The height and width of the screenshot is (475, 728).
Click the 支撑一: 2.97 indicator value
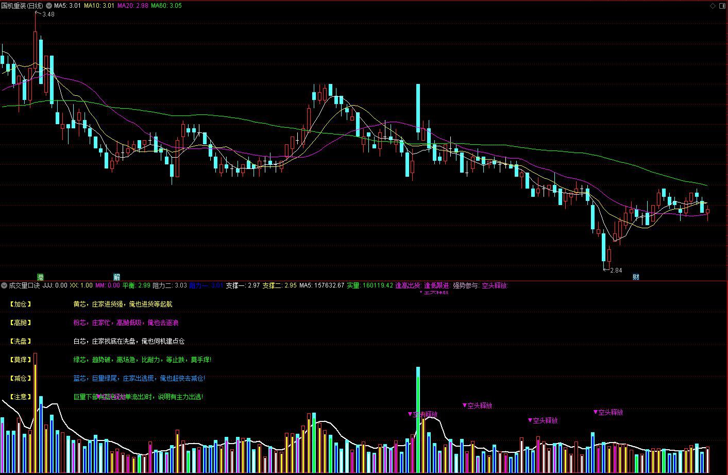point(243,285)
